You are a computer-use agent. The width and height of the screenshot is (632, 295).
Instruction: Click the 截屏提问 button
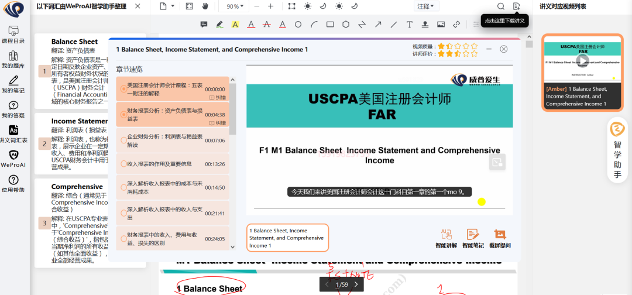click(x=500, y=239)
